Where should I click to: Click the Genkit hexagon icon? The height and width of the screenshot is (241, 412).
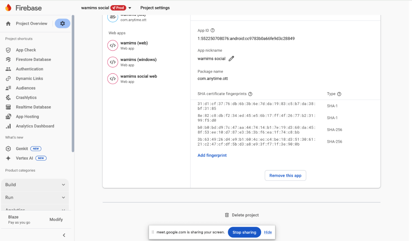8,149
